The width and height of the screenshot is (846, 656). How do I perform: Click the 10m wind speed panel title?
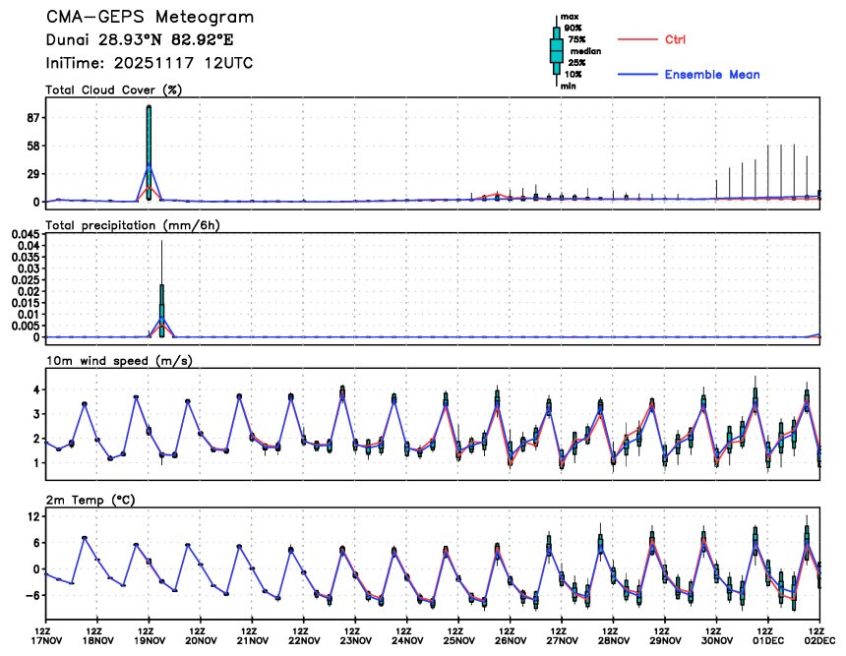[119, 361]
